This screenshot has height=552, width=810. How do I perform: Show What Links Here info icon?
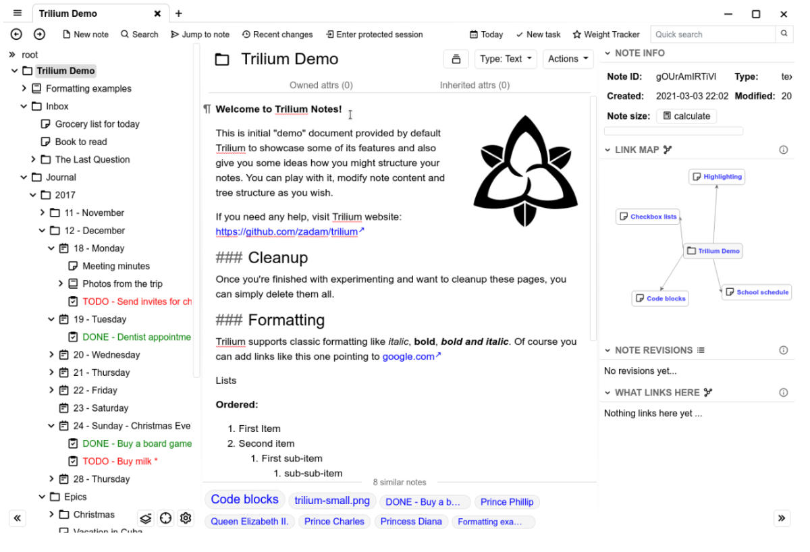[784, 392]
